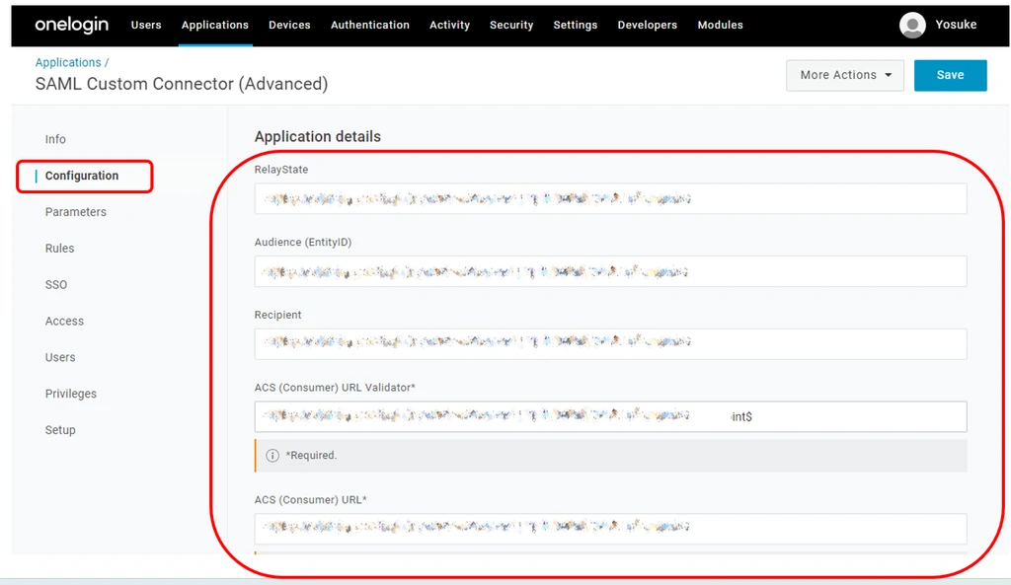This screenshot has width=1011, height=585.
Task: Click the Application details heading
Action: point(318,136)
